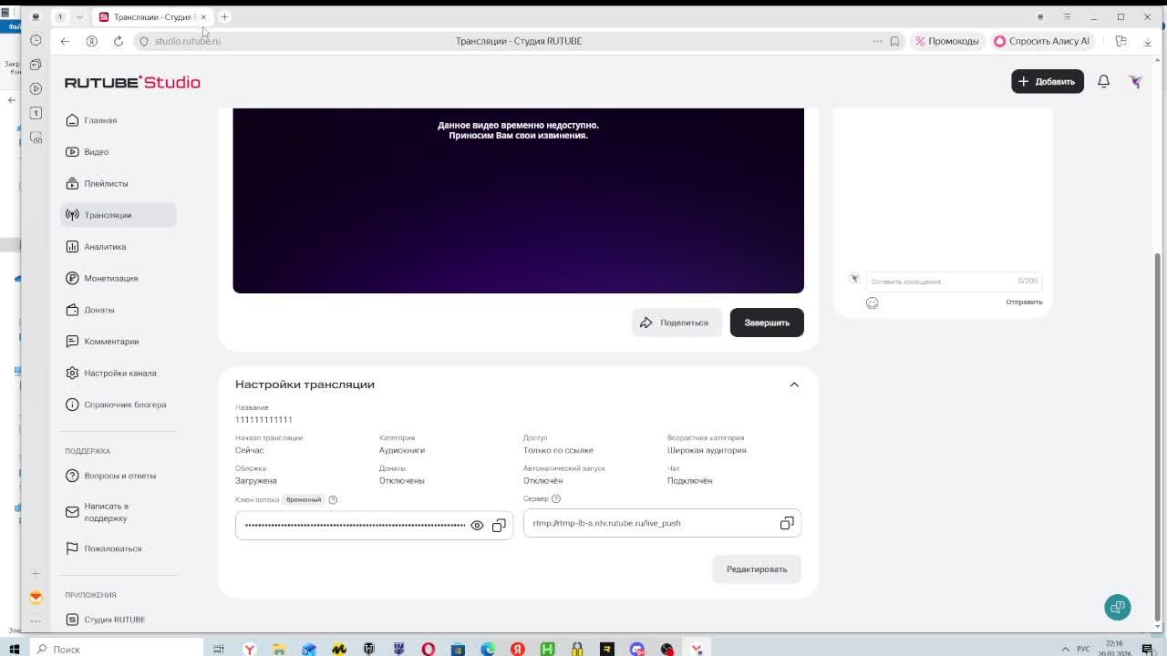The width and height of the screenshot is (1167, 656).
Task: Click Спросить Алису AI
Action: (1042, 41)
